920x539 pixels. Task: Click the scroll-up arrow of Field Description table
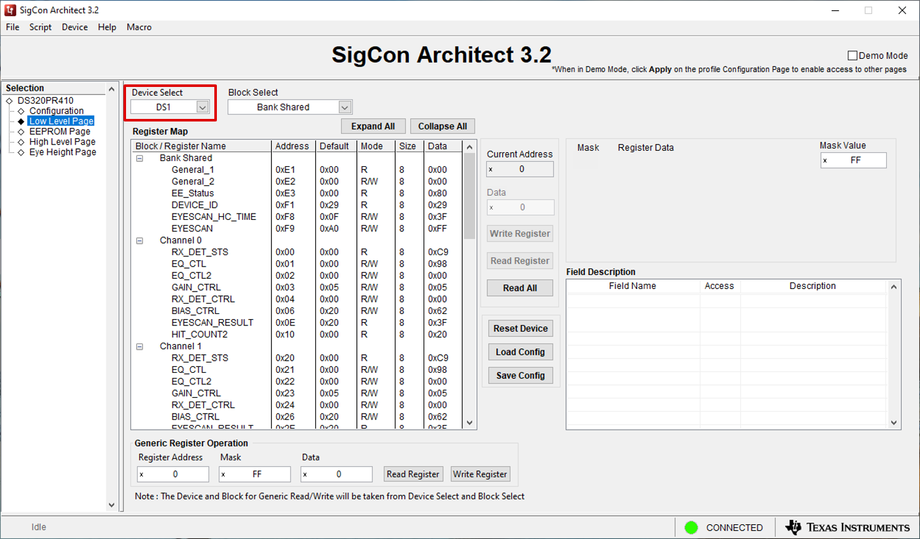coord(894,286)
